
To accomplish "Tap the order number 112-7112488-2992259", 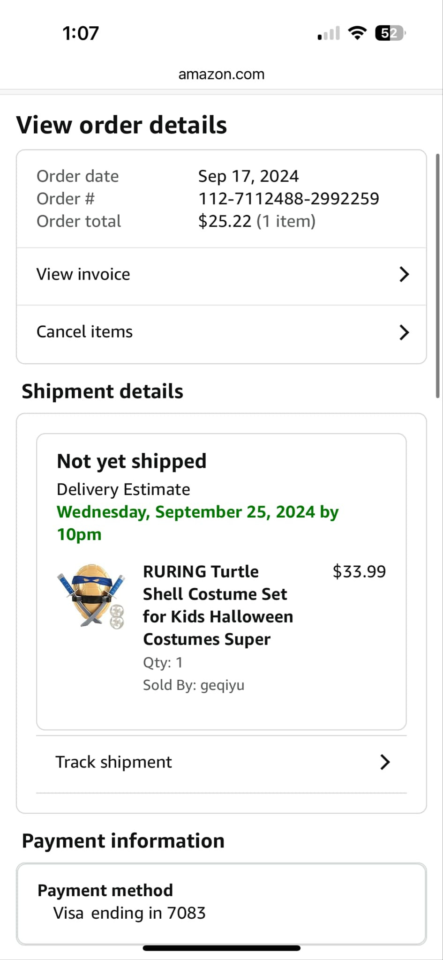I will [x=288, y=199].
